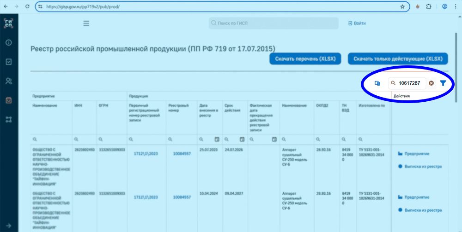The height and width of the screenshot is (232, 462).
Task: Open the info circle icon in sidebar
Action: 8,43
